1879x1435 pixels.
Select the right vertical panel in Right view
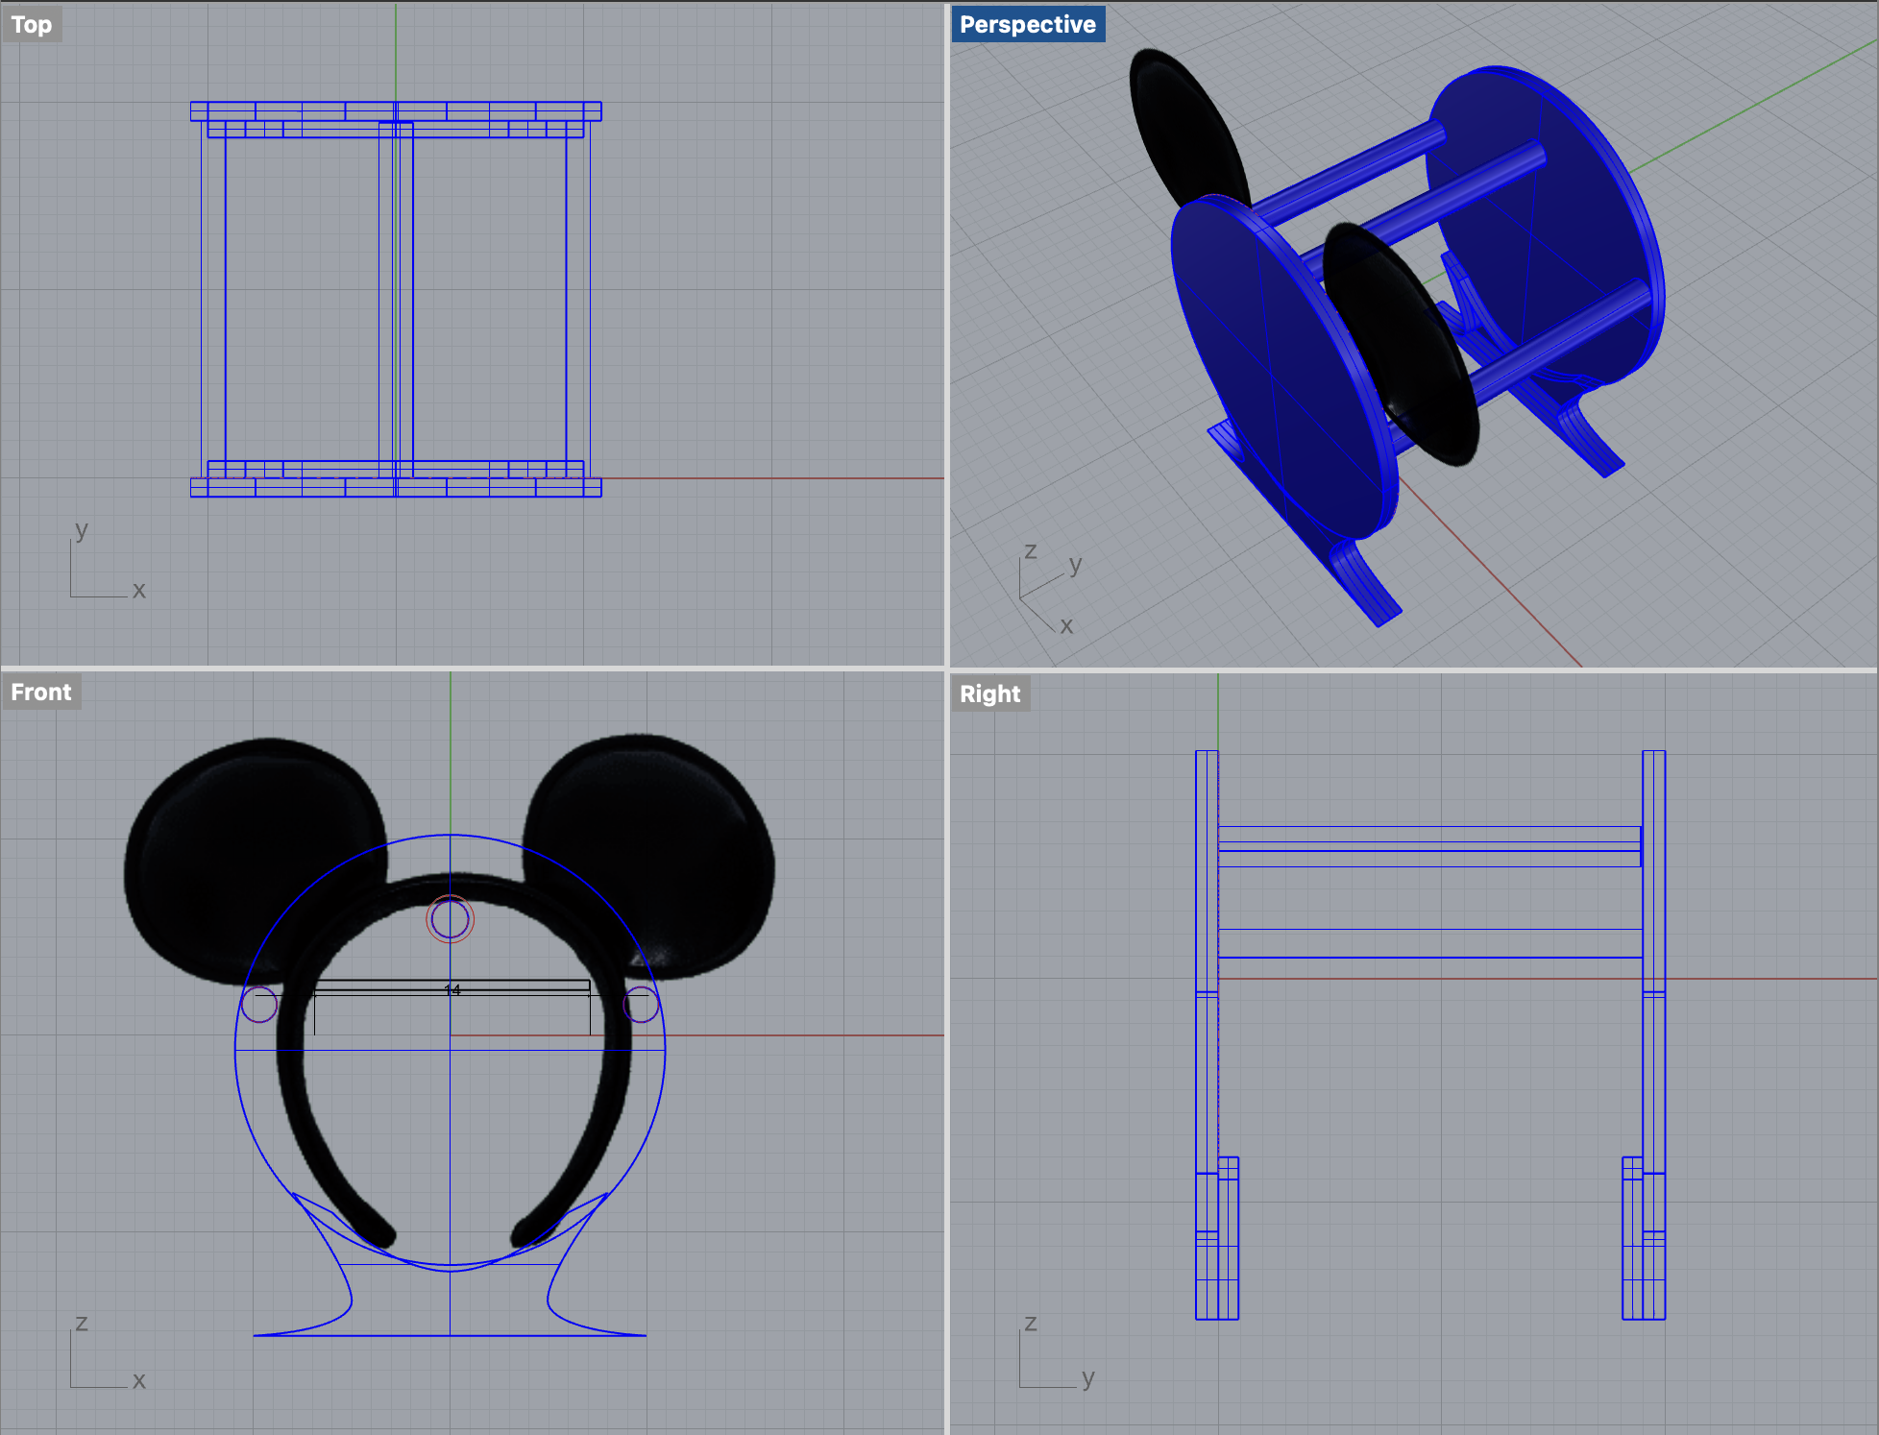tap(1653, 1034)
